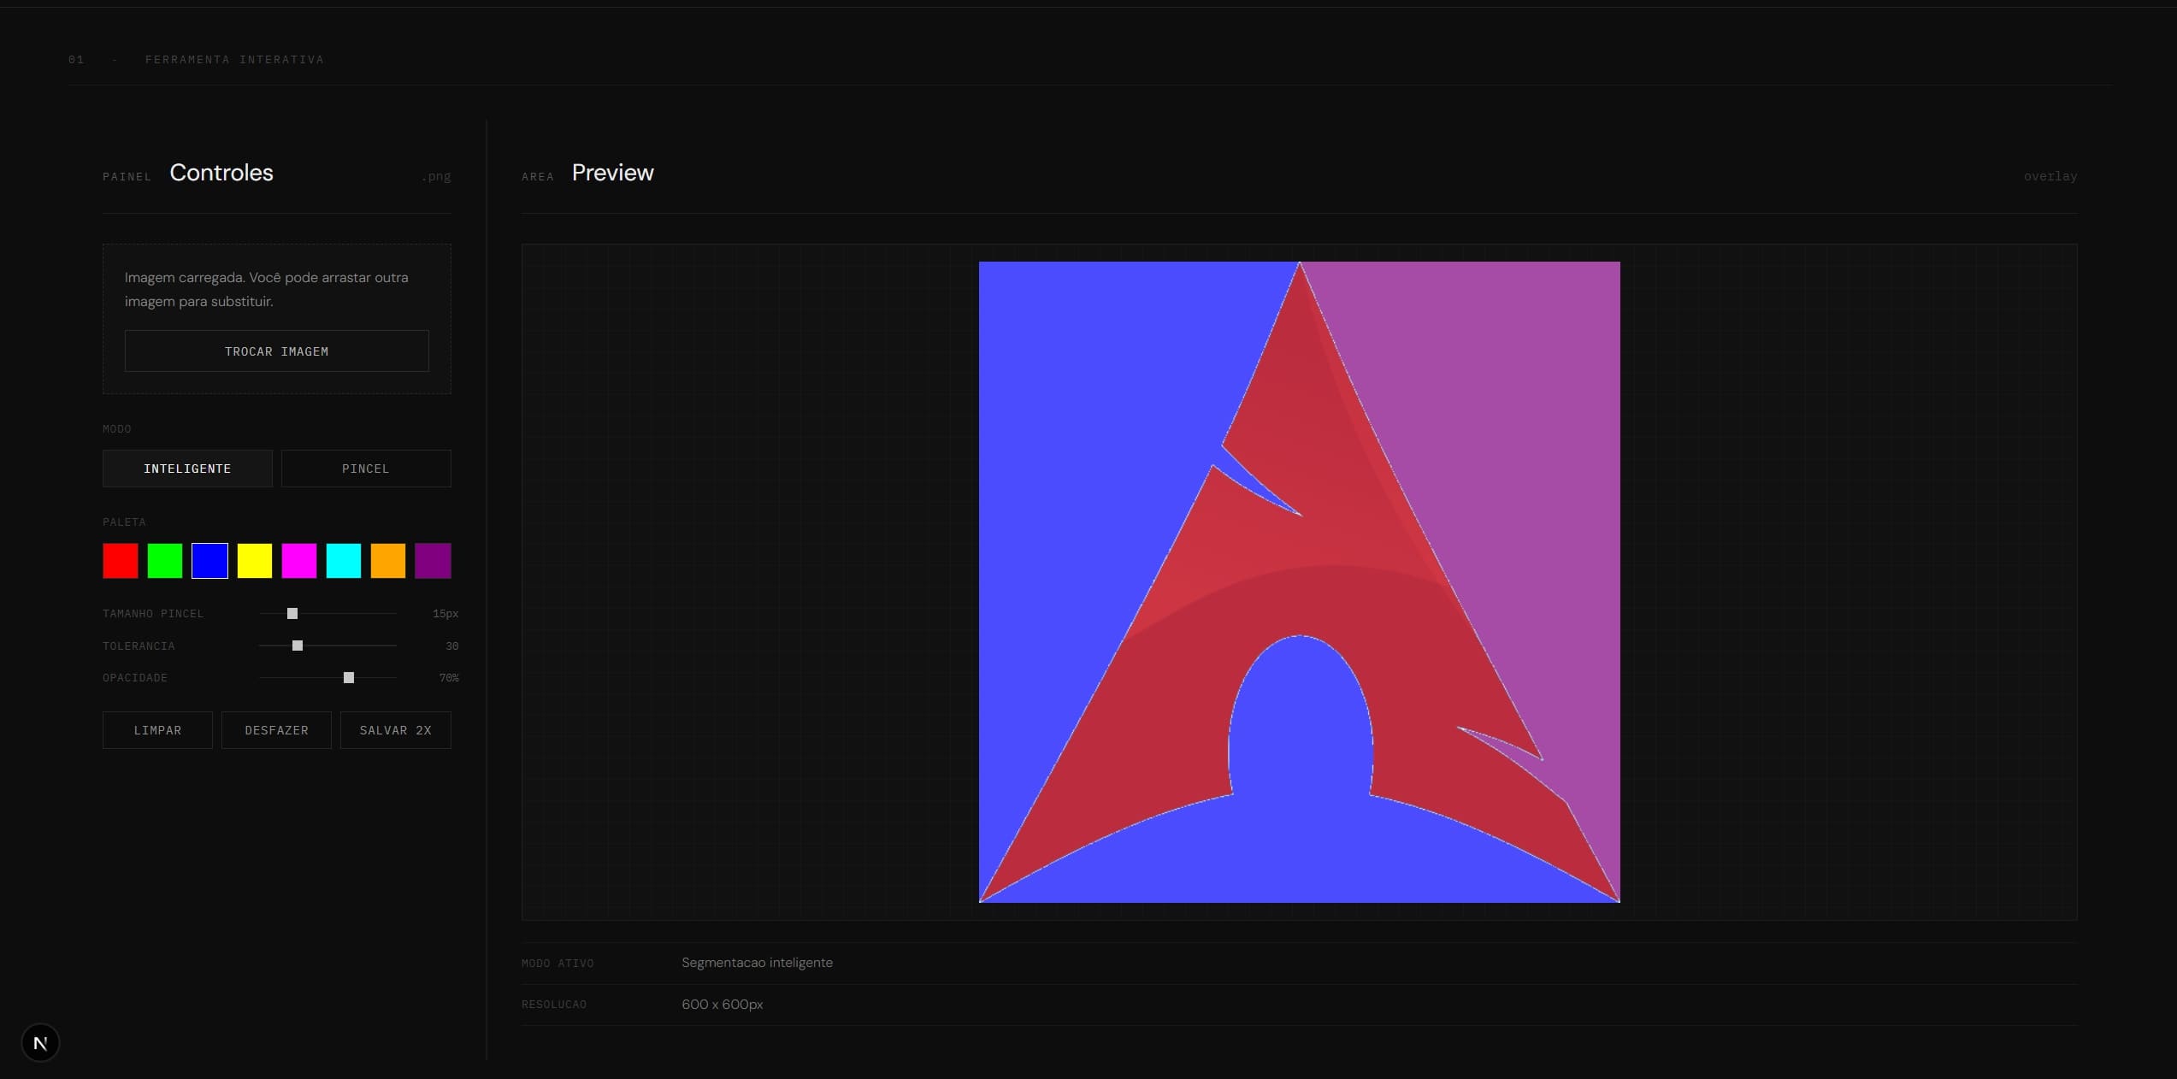2177x1079 pixels.
Task: Click the Opacidade slider handle
Action: 349,678
